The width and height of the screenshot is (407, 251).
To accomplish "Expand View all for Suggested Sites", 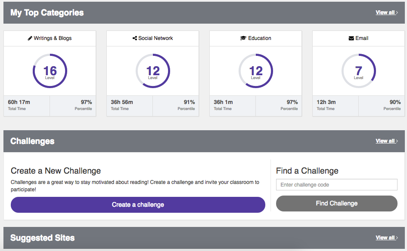I will point(387,238).
